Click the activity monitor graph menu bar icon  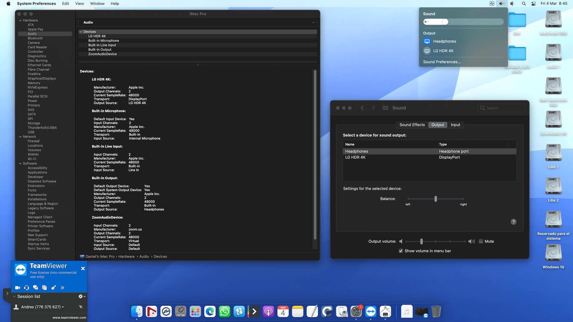(492, 4)
